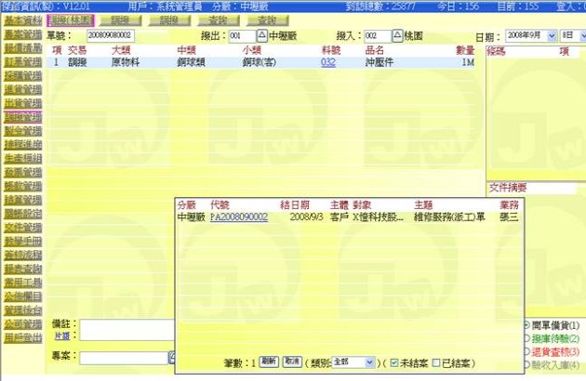Click 用戶登出 to log out
The image size is (586, 381).
21,337
